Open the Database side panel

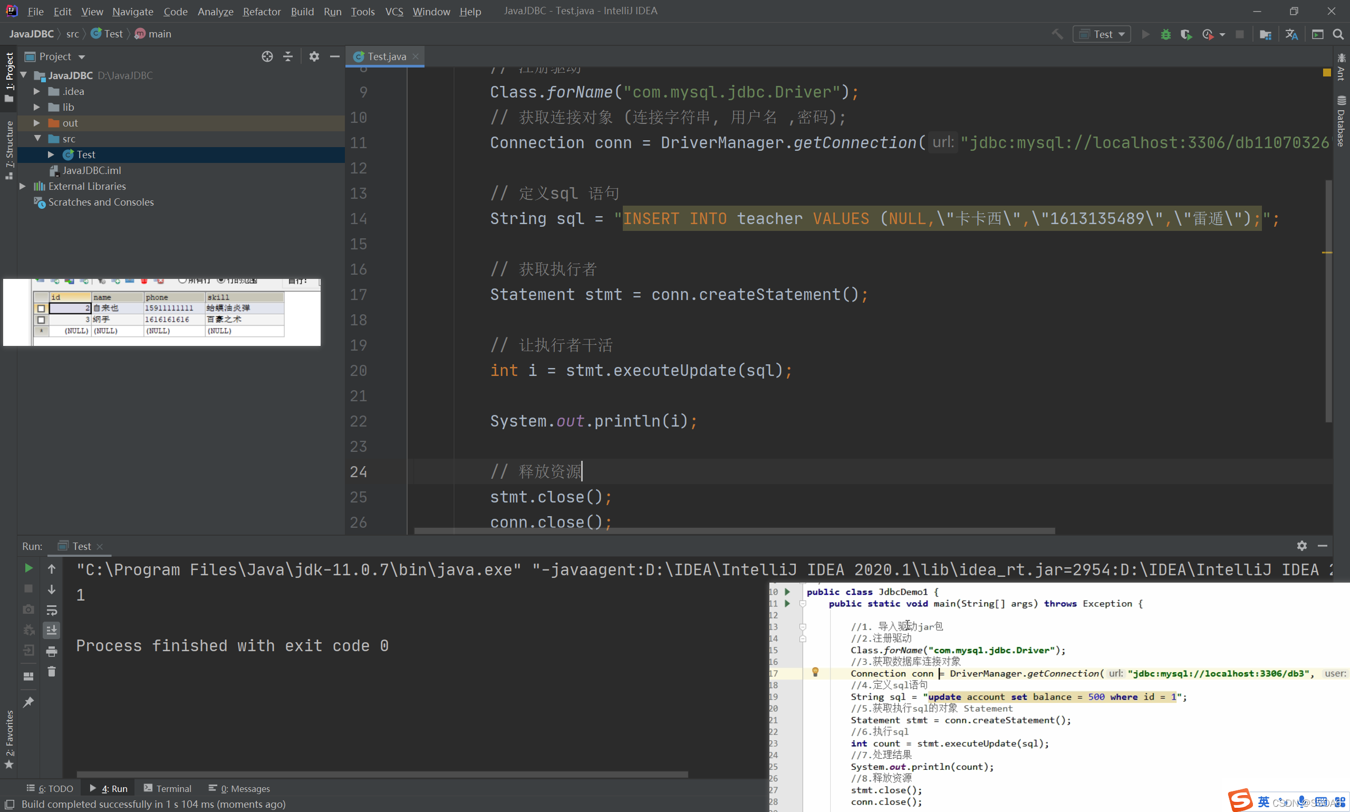pyautogui.click(x=1341, y=122)
